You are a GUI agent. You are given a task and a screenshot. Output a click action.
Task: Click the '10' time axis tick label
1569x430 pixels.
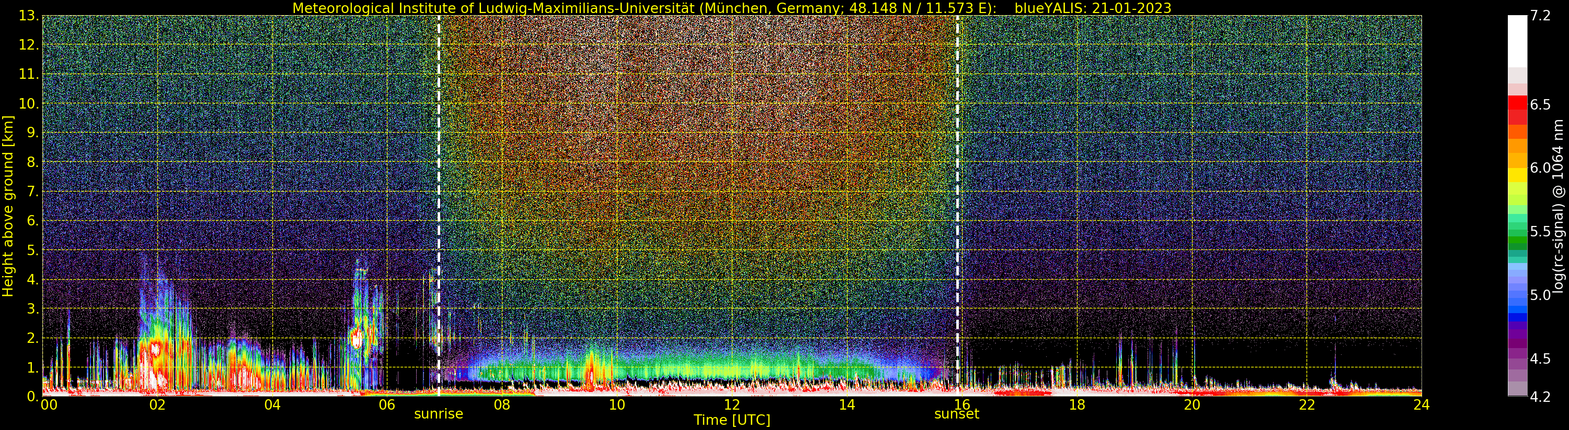[617, 404]
